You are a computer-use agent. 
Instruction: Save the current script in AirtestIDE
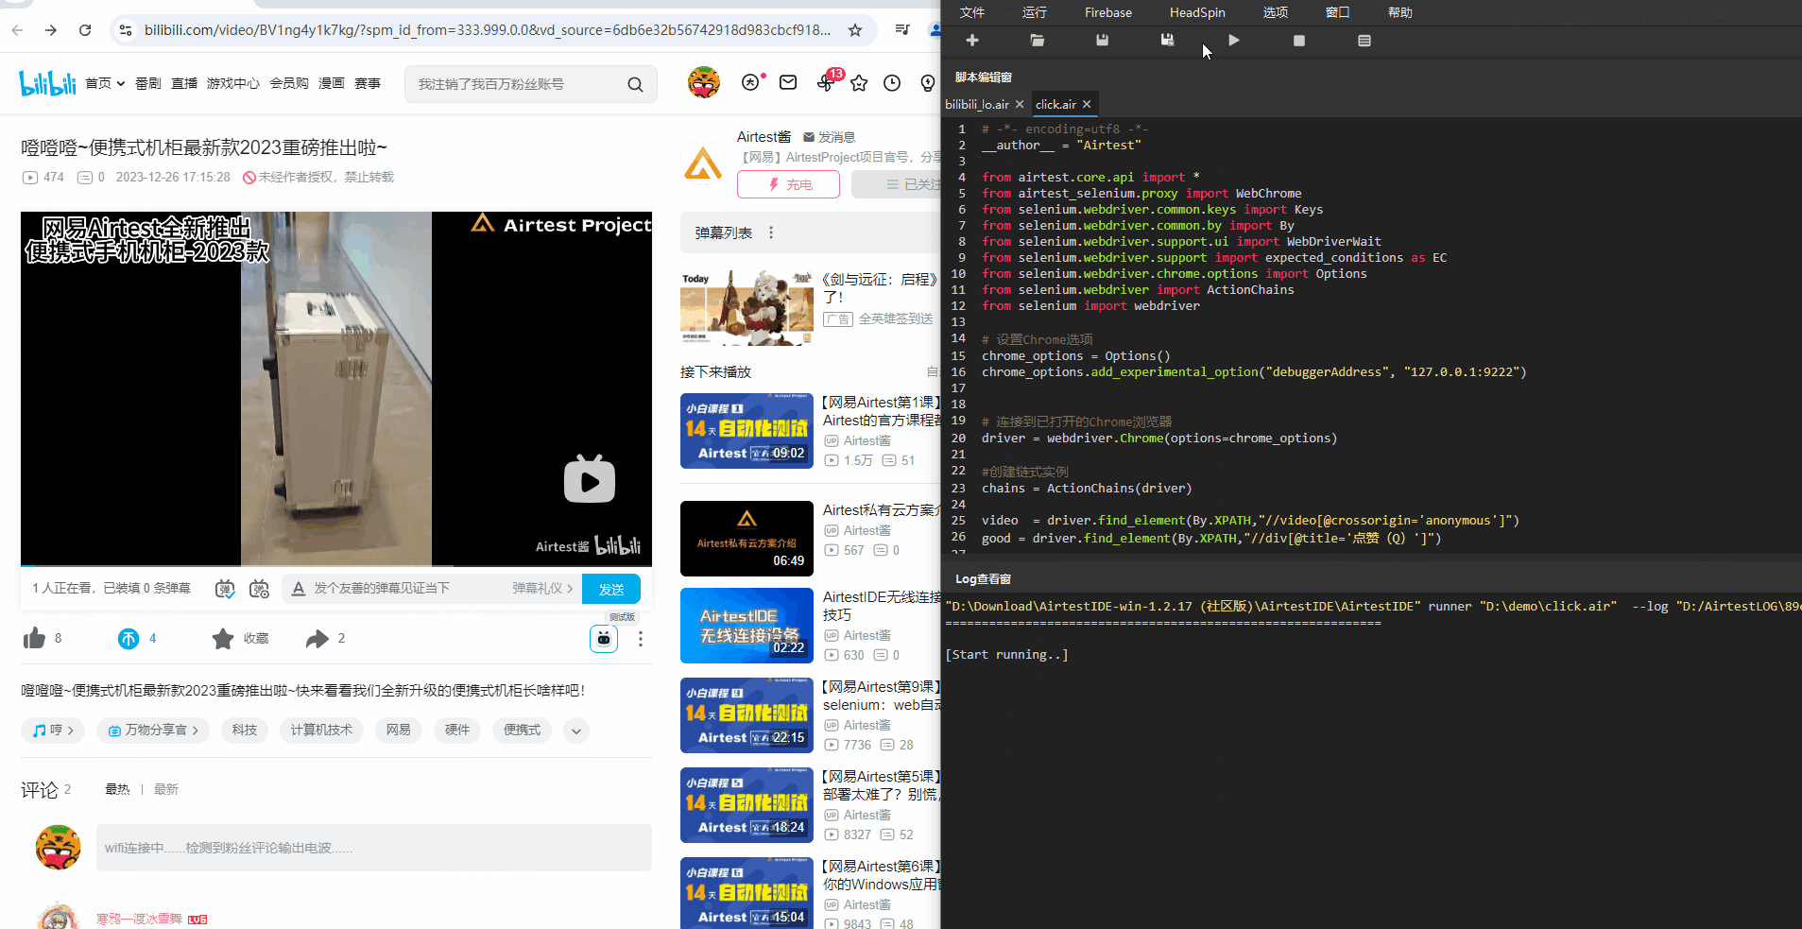pyautogui.click(x=1102, y=41)
